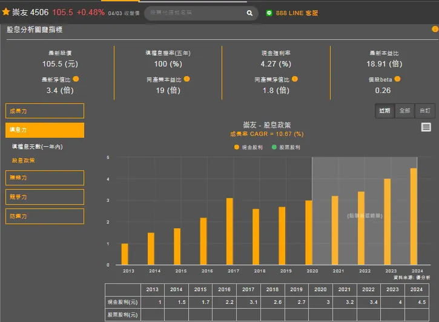Click the info icon for 股息分析關鍵指標 panel
The width and height of the screenshot is (439, 322).
[435, 29]
